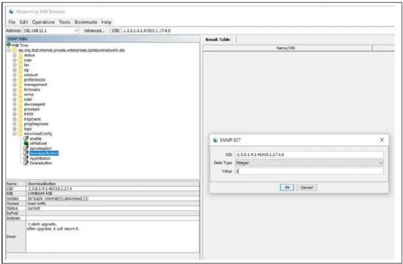403x264 pixels.
Task: Click the OID field in the toolbar
Action: click(258, 30)
